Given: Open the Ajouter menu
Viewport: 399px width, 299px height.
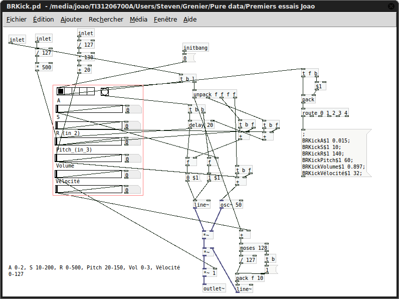Looking at the screenshot, I should pyautogui.click(x=71, y=20).
